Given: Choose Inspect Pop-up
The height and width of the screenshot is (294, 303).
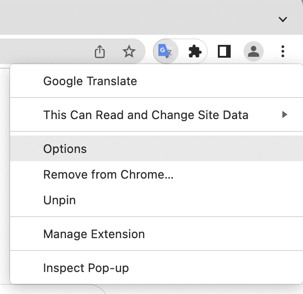Looking at the screenshot, I should [86, 268].
